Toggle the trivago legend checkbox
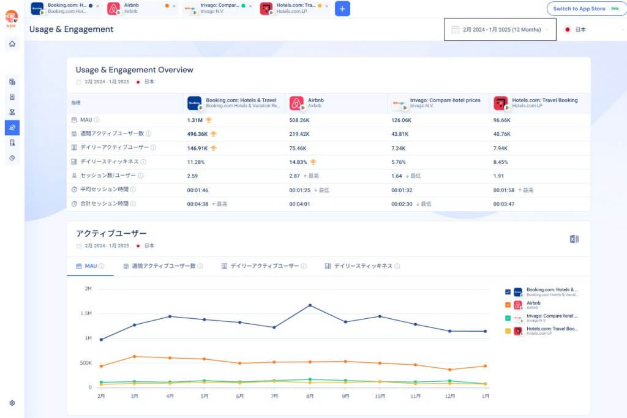Viewport: 627px width, 418px height. 508,318
